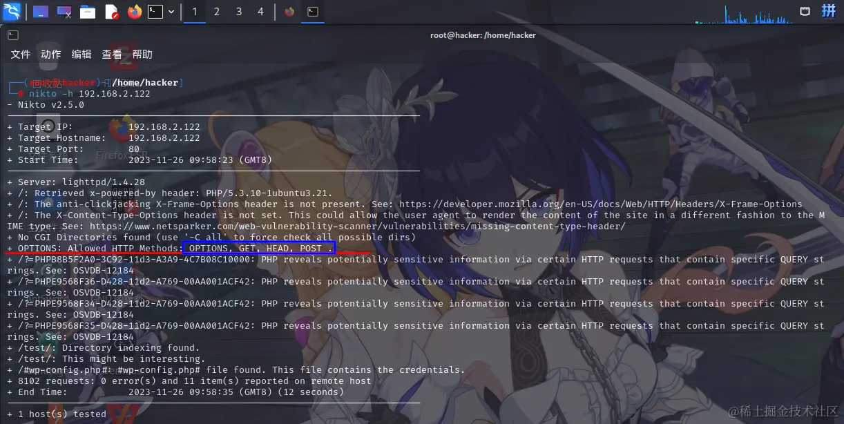The height and width of the screenshot is (424, 844).
Task: Click the 'End Time' line
Action: [175, 392]
